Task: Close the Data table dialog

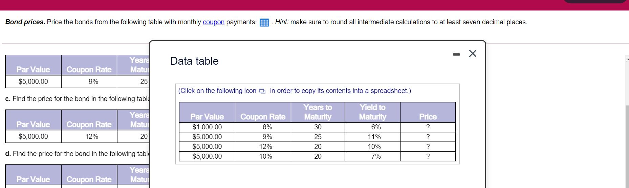Action: click(473, 54)
